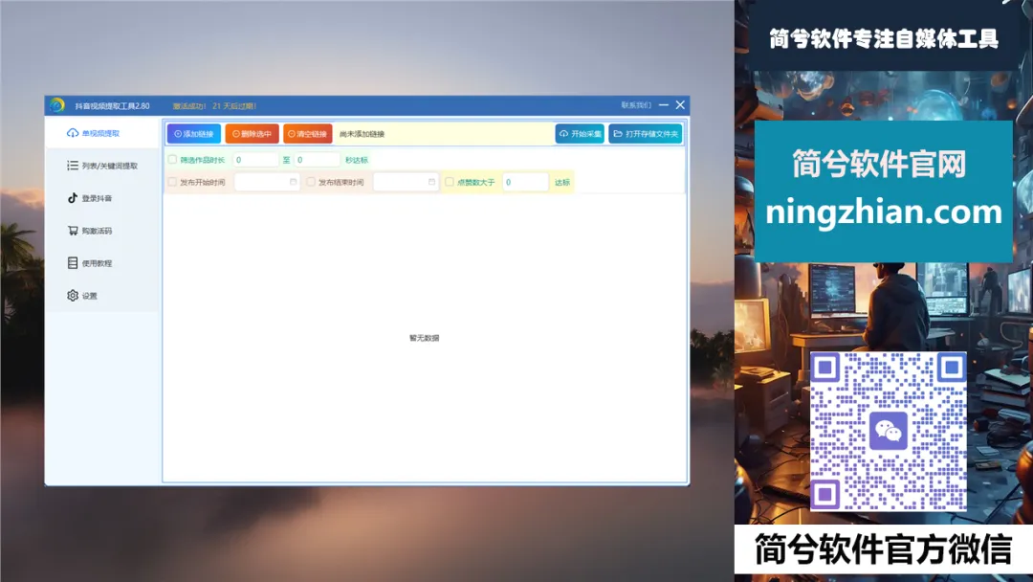Enable the 筛选作品时长 checkbox

click(x=172, y=160)
